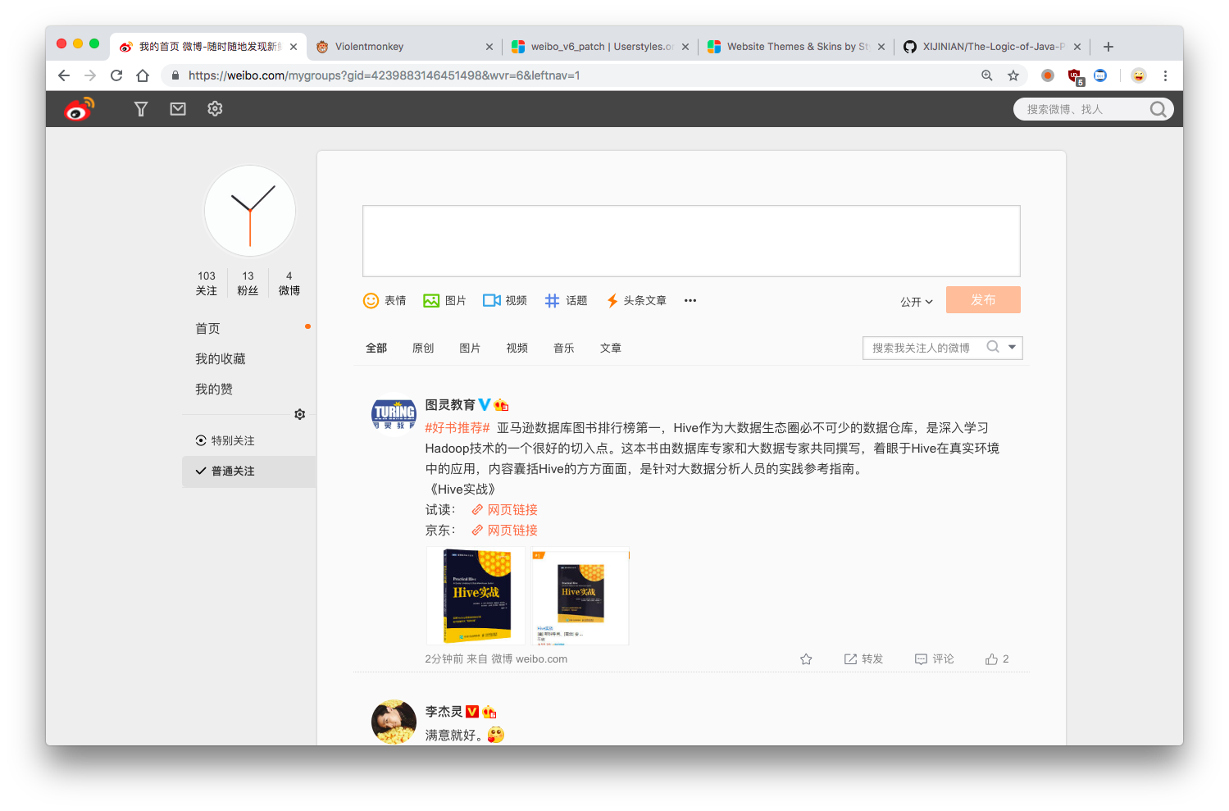Open 我的收藏 in the sidebar
1229x811 pixels.
click(221, 359)
